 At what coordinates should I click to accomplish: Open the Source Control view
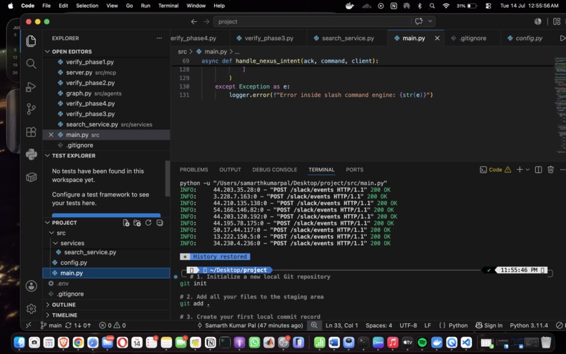pos(32,109)
